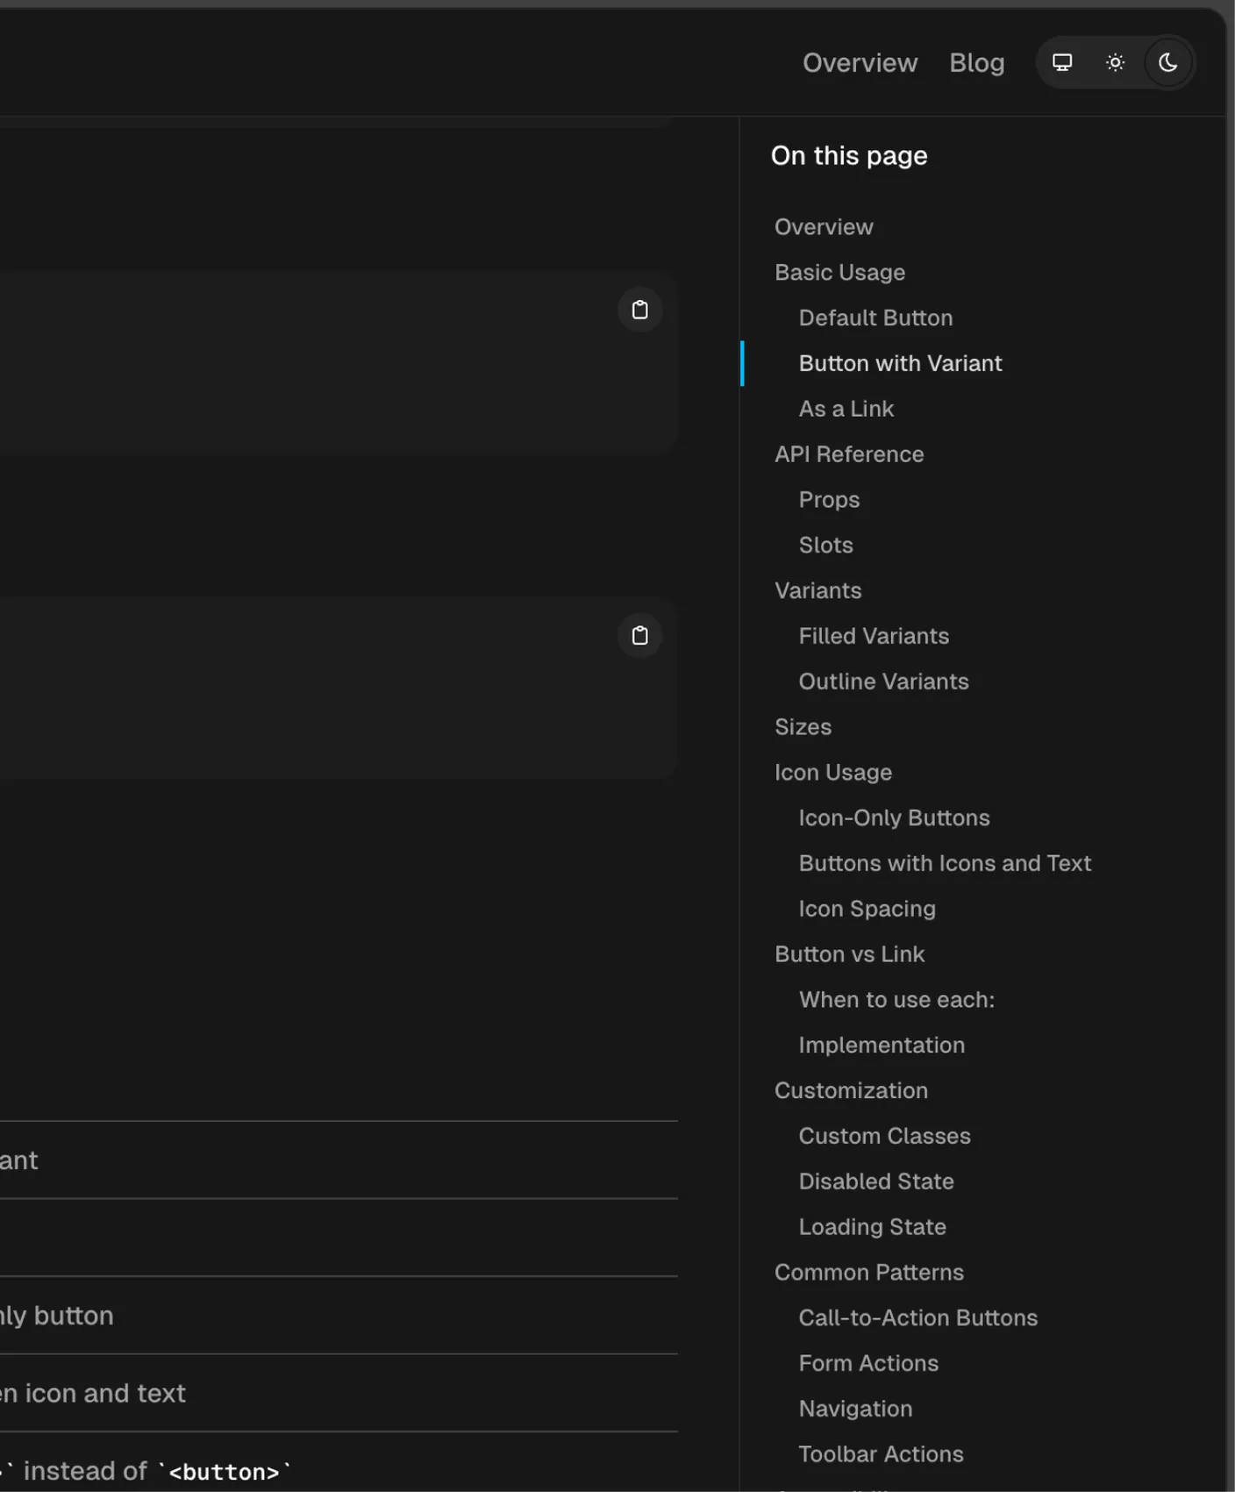The width and height of the screenshot is (1235, 1492).
Task: Go to Outline Variants entry
Action: pyautogui.click(x=883, y=682)
